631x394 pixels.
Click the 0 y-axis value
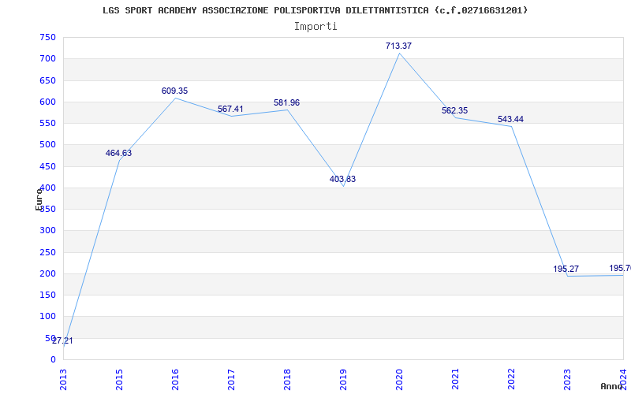(x=53, y=360)
